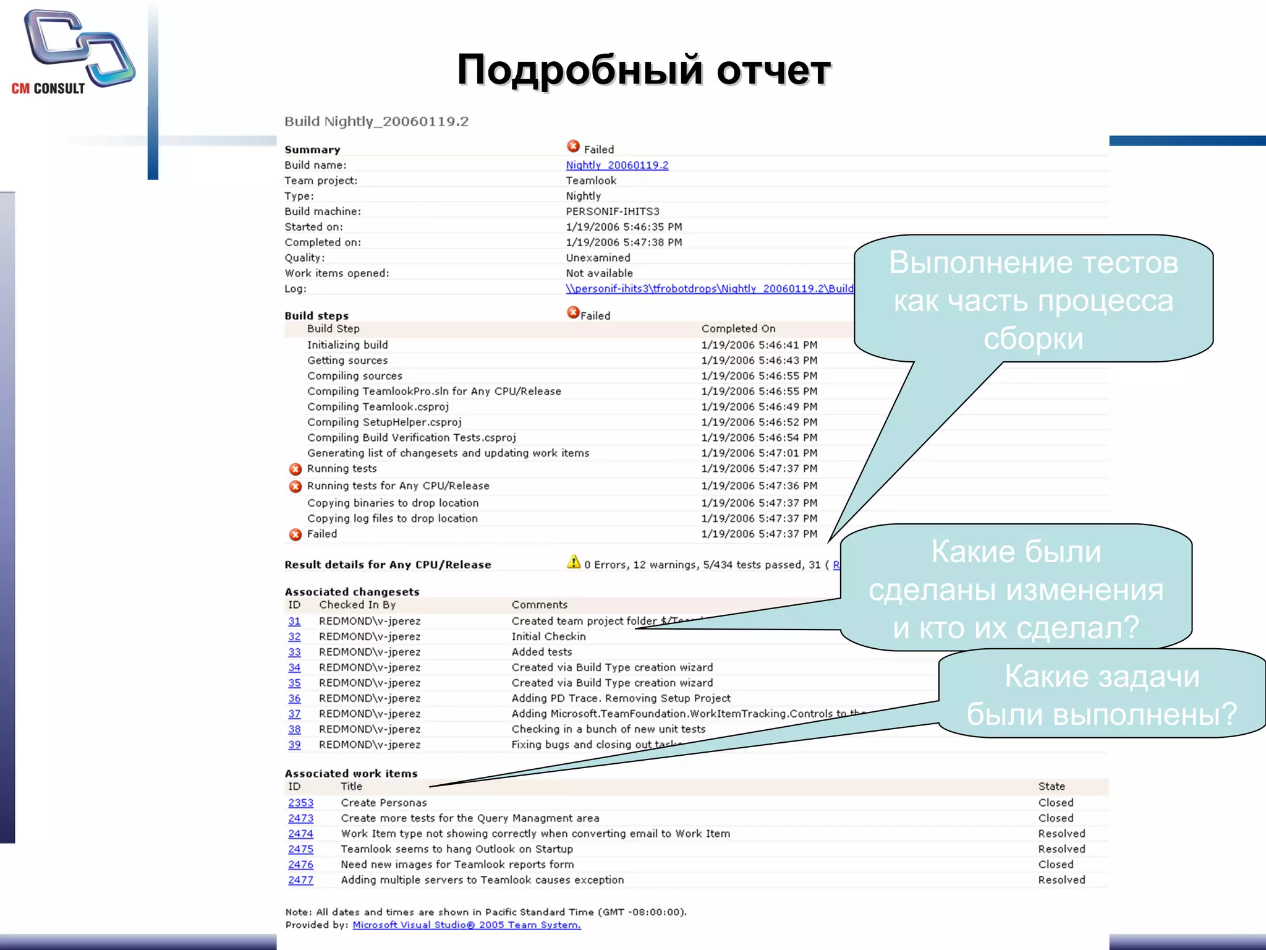Click the error icon next to Running tests
Viewport: 1266px width, 950px height.
click(x=295, y=469)
